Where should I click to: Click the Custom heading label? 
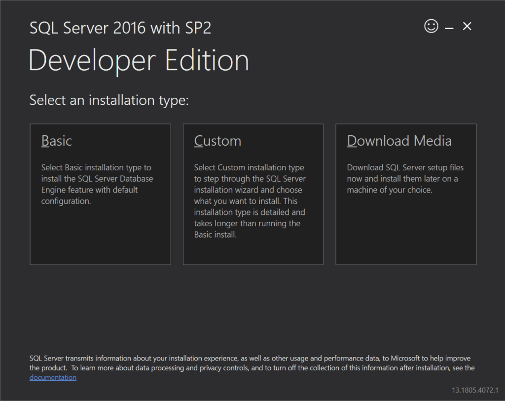217,141
